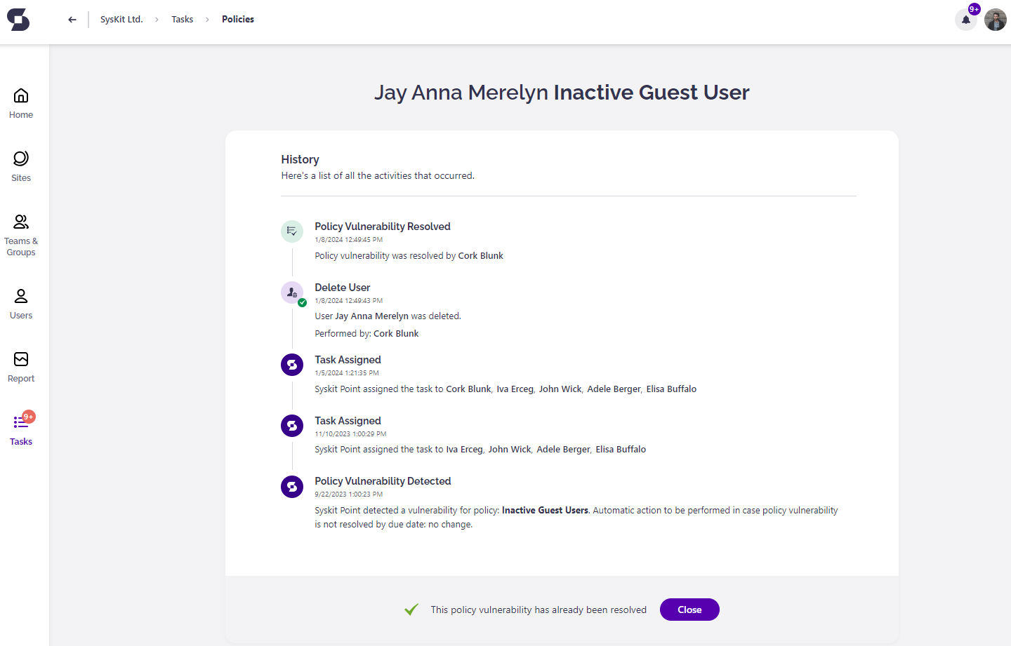Screen dimensions: 1011x646
Task: Select SysKit Ltd. in the breadcrumb
Action: pyautogui.click(x=121, y=19)
